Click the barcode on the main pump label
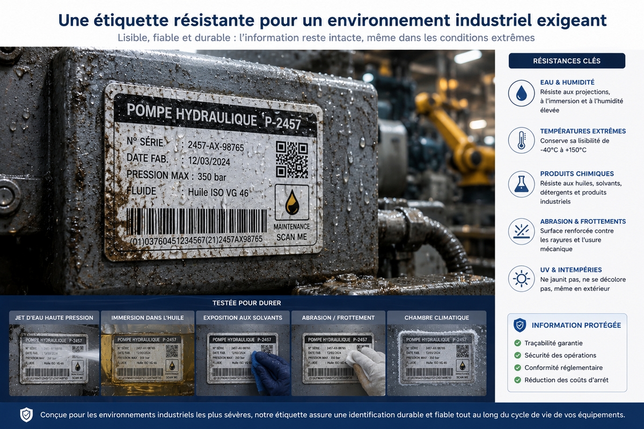This screenshot has width=644, height=429. pos(196,221)
